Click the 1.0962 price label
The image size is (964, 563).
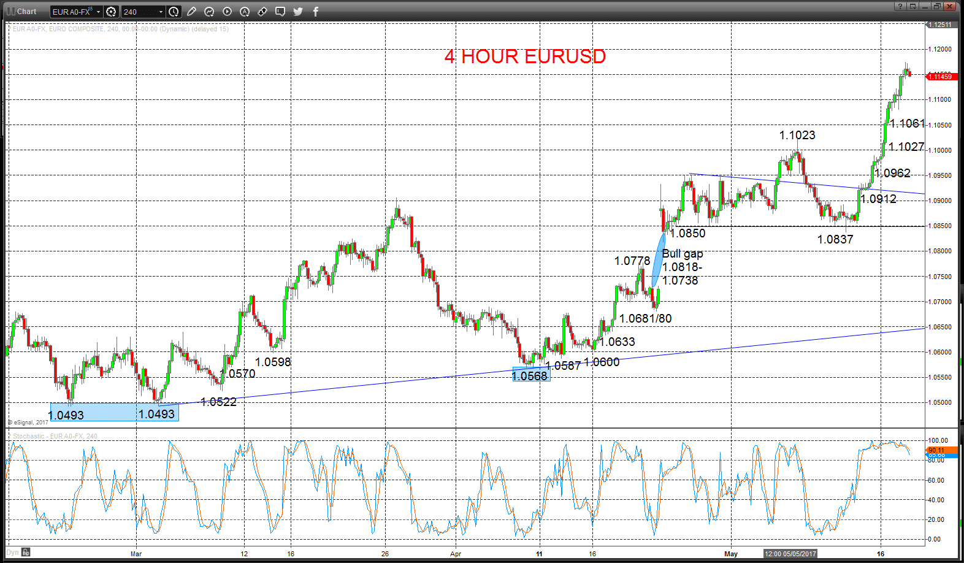[x=892, y=173]
